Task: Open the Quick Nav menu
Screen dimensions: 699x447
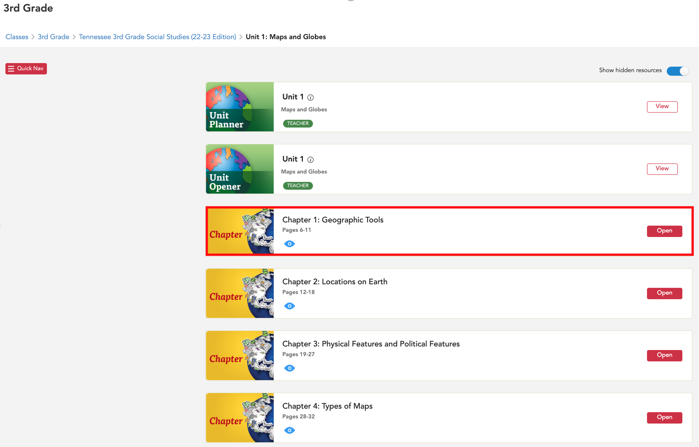Action: (26, 68)
